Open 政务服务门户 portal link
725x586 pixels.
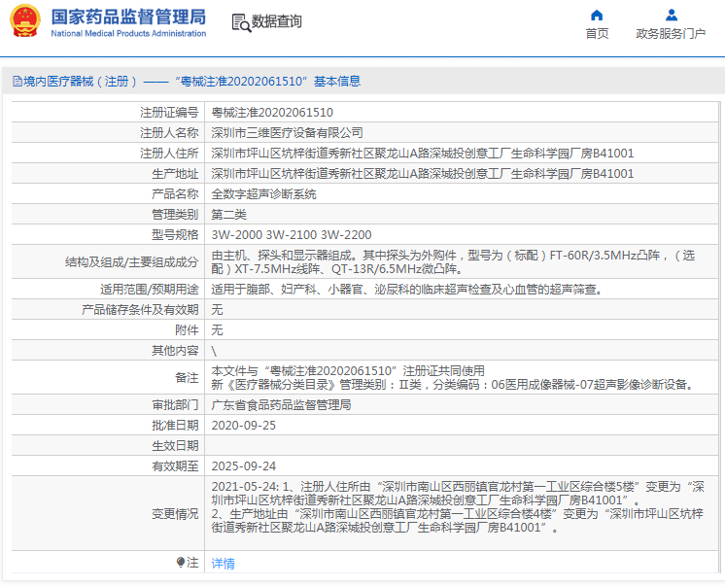[x=671, y=33]
